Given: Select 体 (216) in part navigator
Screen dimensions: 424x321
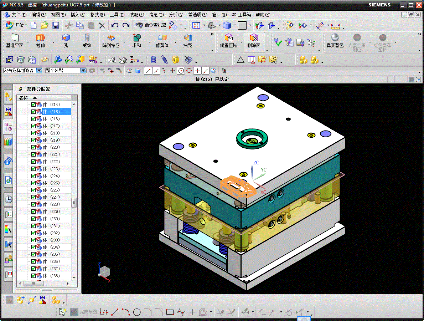Looking at the screenshot, I should tap(51, 119).
